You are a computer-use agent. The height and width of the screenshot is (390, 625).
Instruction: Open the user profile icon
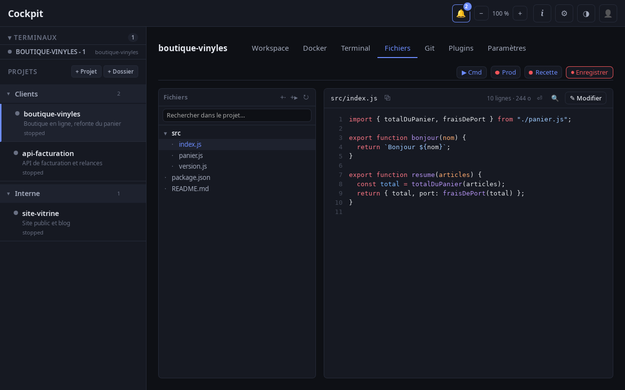608,14
